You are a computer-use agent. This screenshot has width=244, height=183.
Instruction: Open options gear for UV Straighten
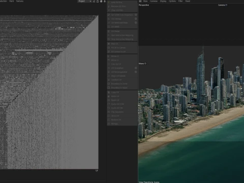136,68
